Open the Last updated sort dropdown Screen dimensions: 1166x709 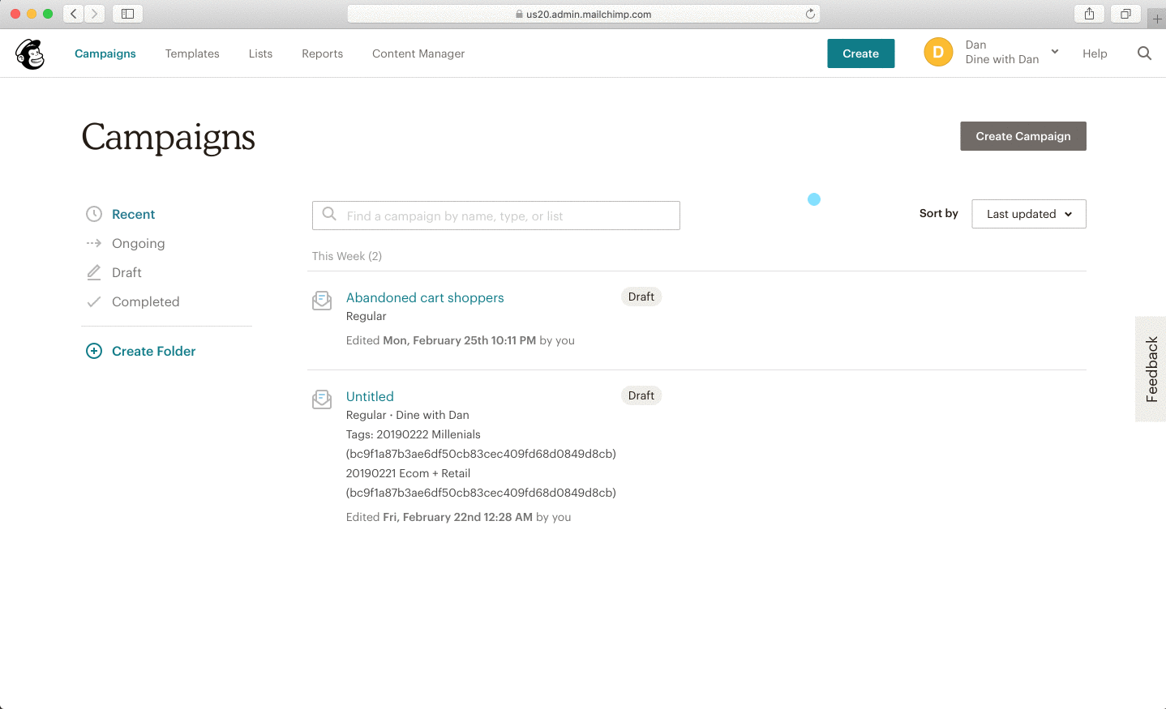[1029, 214]
